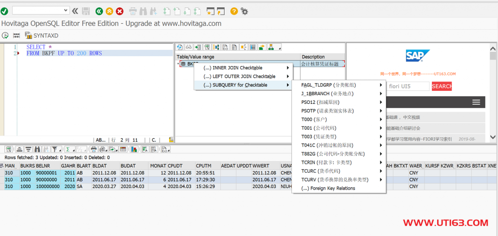Click the green Back arrow icon
The height and width of the screenshot is (236, 498).
[x=99, y=12]
